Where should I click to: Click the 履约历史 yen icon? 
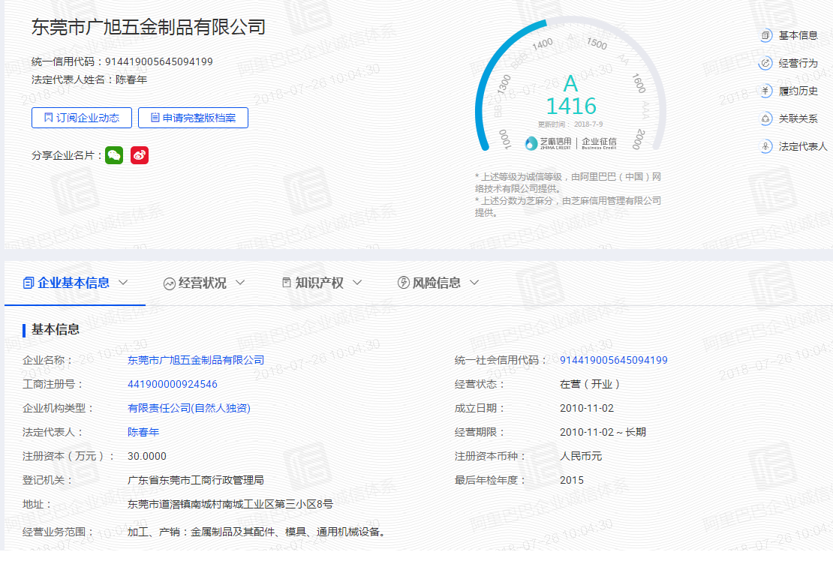coord(765,91)
